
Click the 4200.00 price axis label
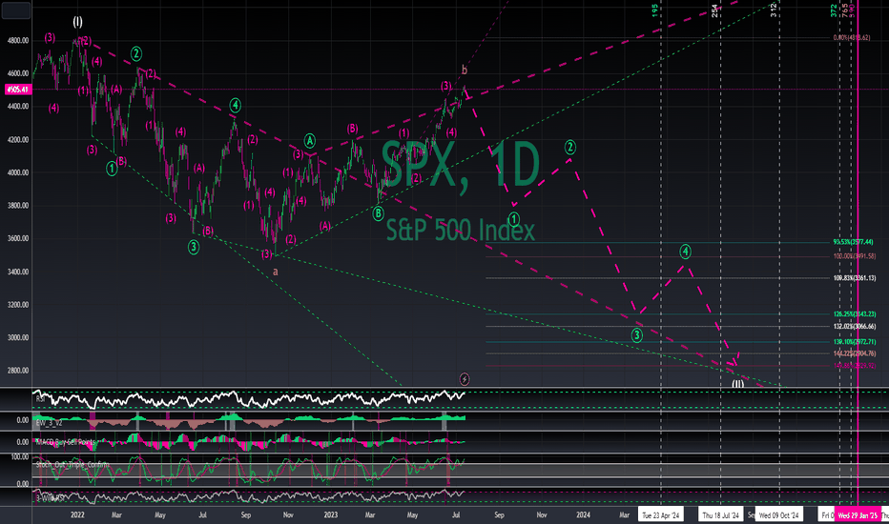18,140
